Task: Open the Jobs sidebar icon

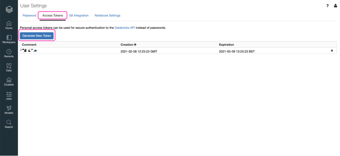Action: point(9,96)
